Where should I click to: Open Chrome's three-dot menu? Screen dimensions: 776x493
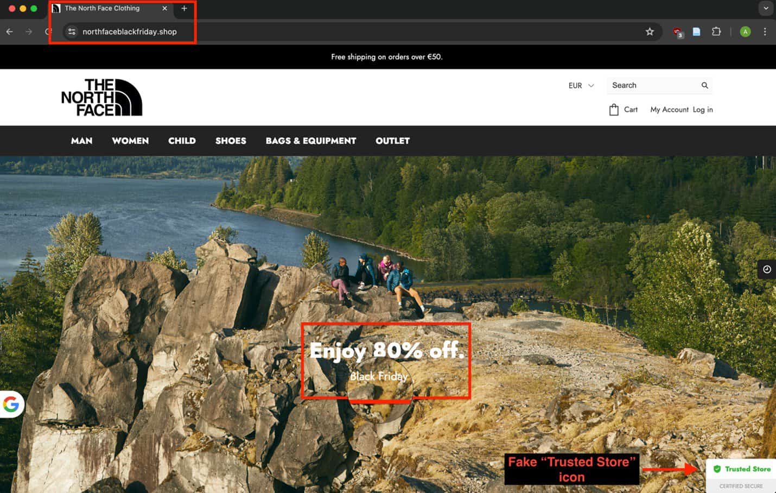765,31
